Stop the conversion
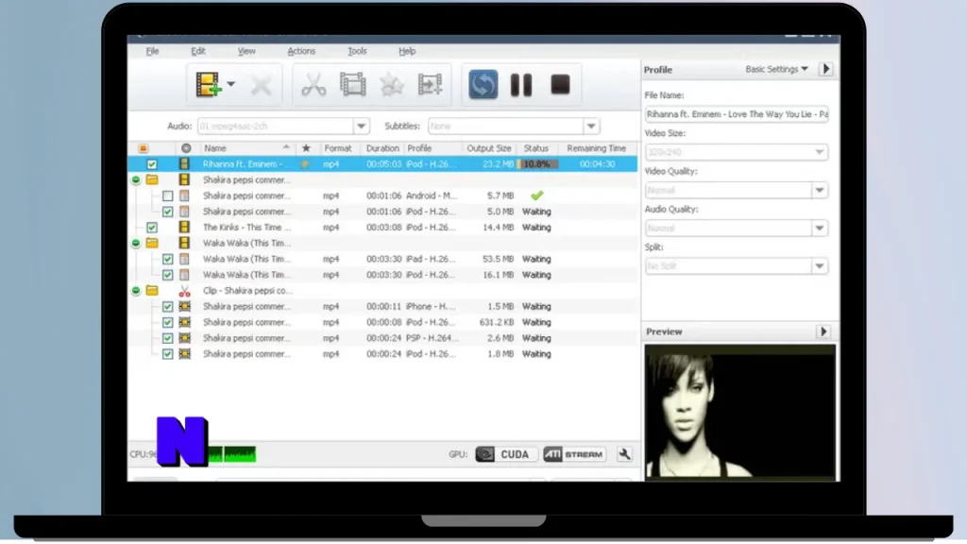 [560, 84]
